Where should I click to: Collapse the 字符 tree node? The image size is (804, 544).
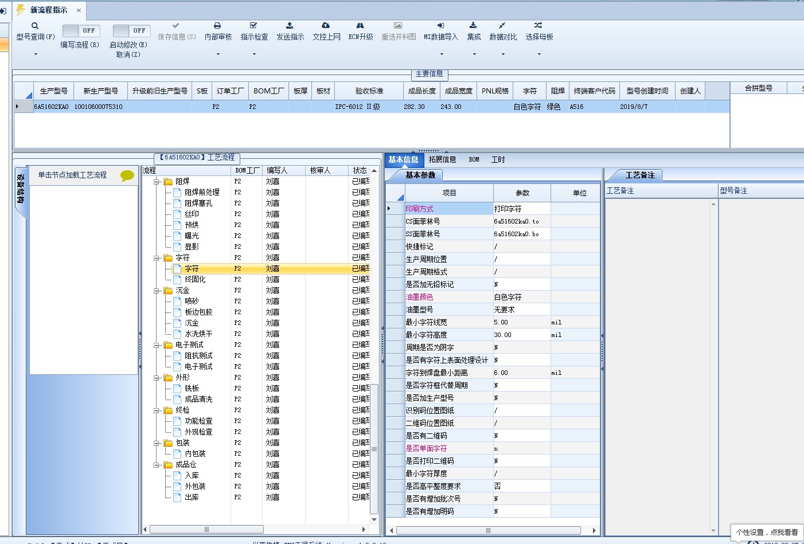156,258
